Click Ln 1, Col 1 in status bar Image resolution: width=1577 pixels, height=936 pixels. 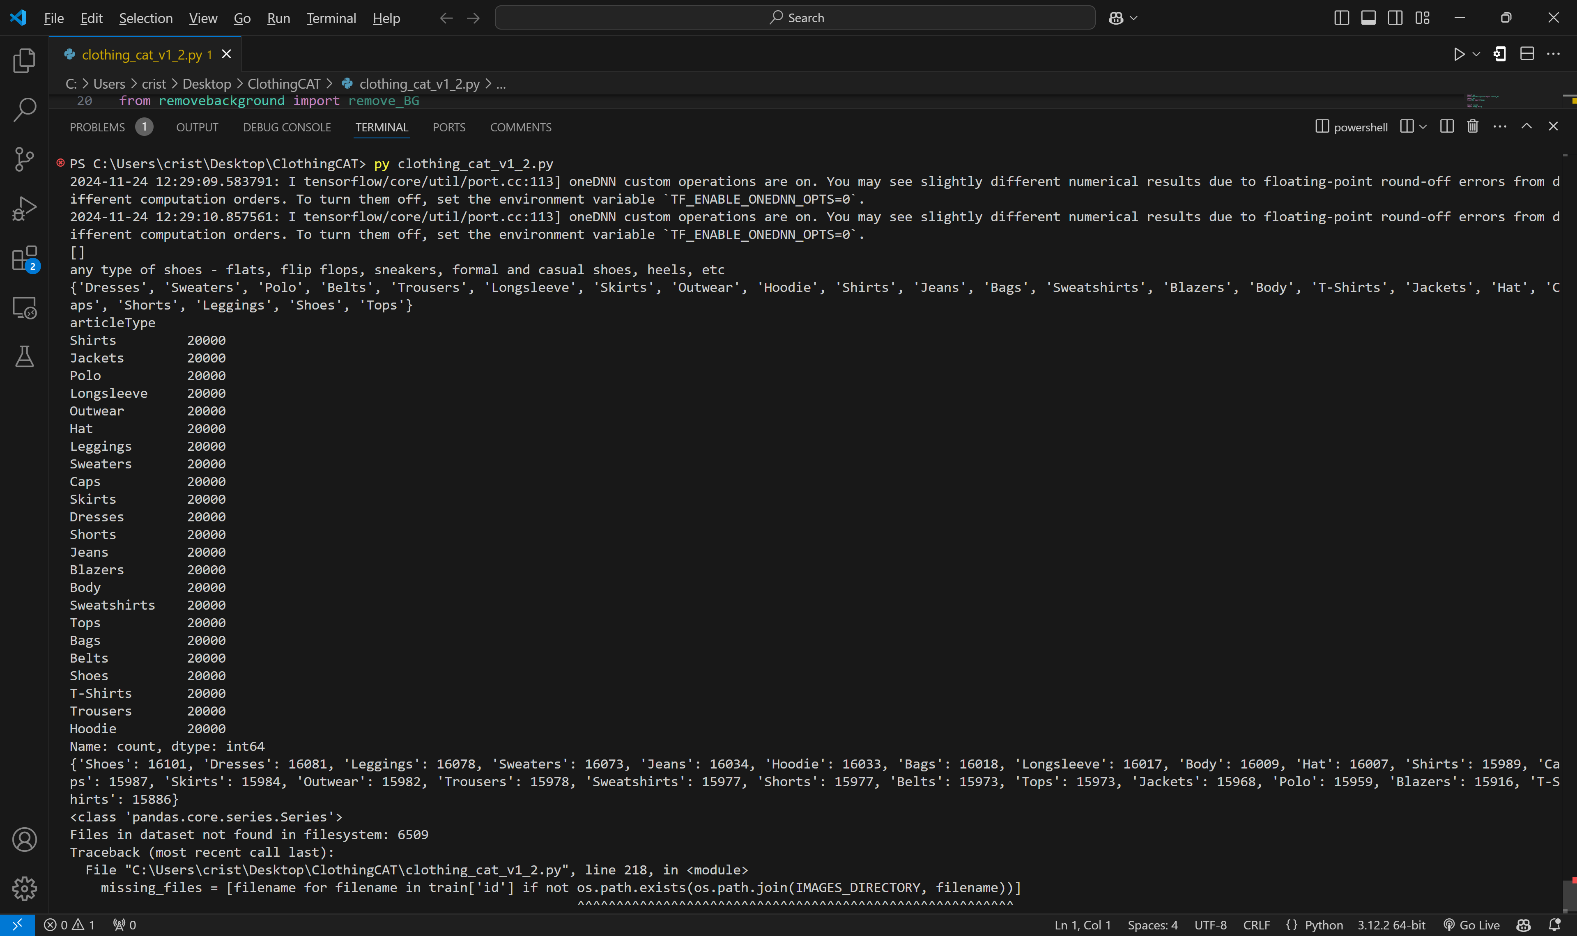click(1083, 925)
